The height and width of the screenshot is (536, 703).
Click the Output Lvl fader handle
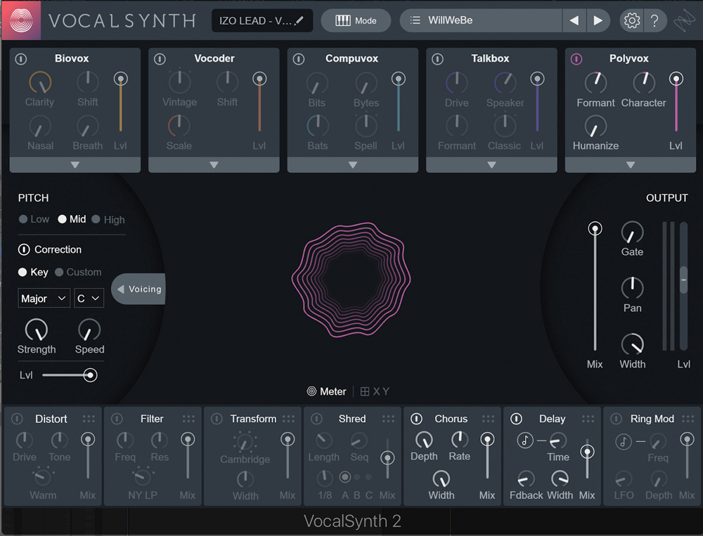(683, 280)
